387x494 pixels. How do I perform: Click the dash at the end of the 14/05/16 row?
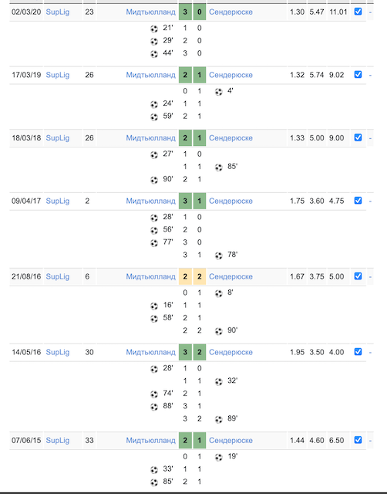[370, 352]
